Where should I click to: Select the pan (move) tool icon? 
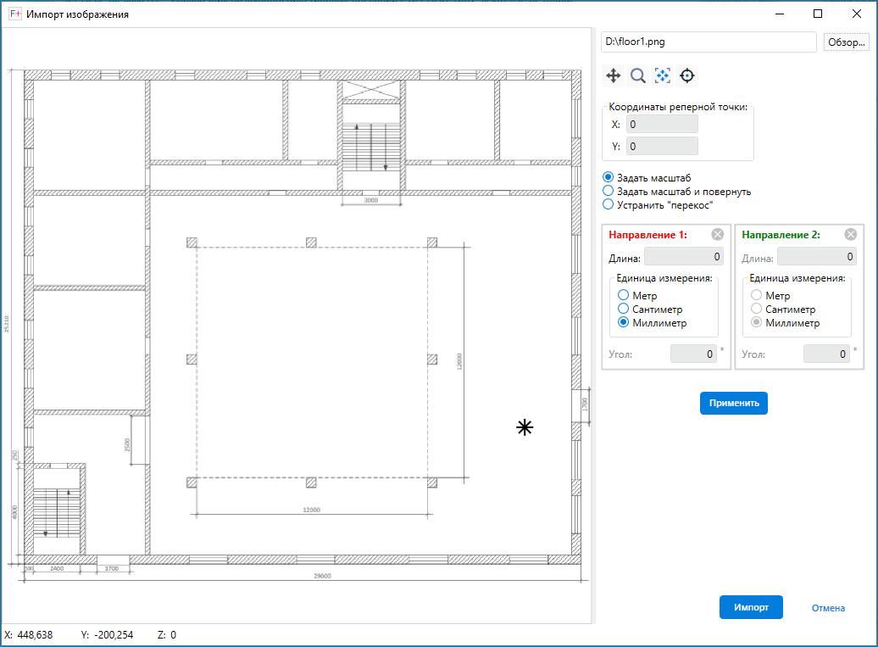614,75
